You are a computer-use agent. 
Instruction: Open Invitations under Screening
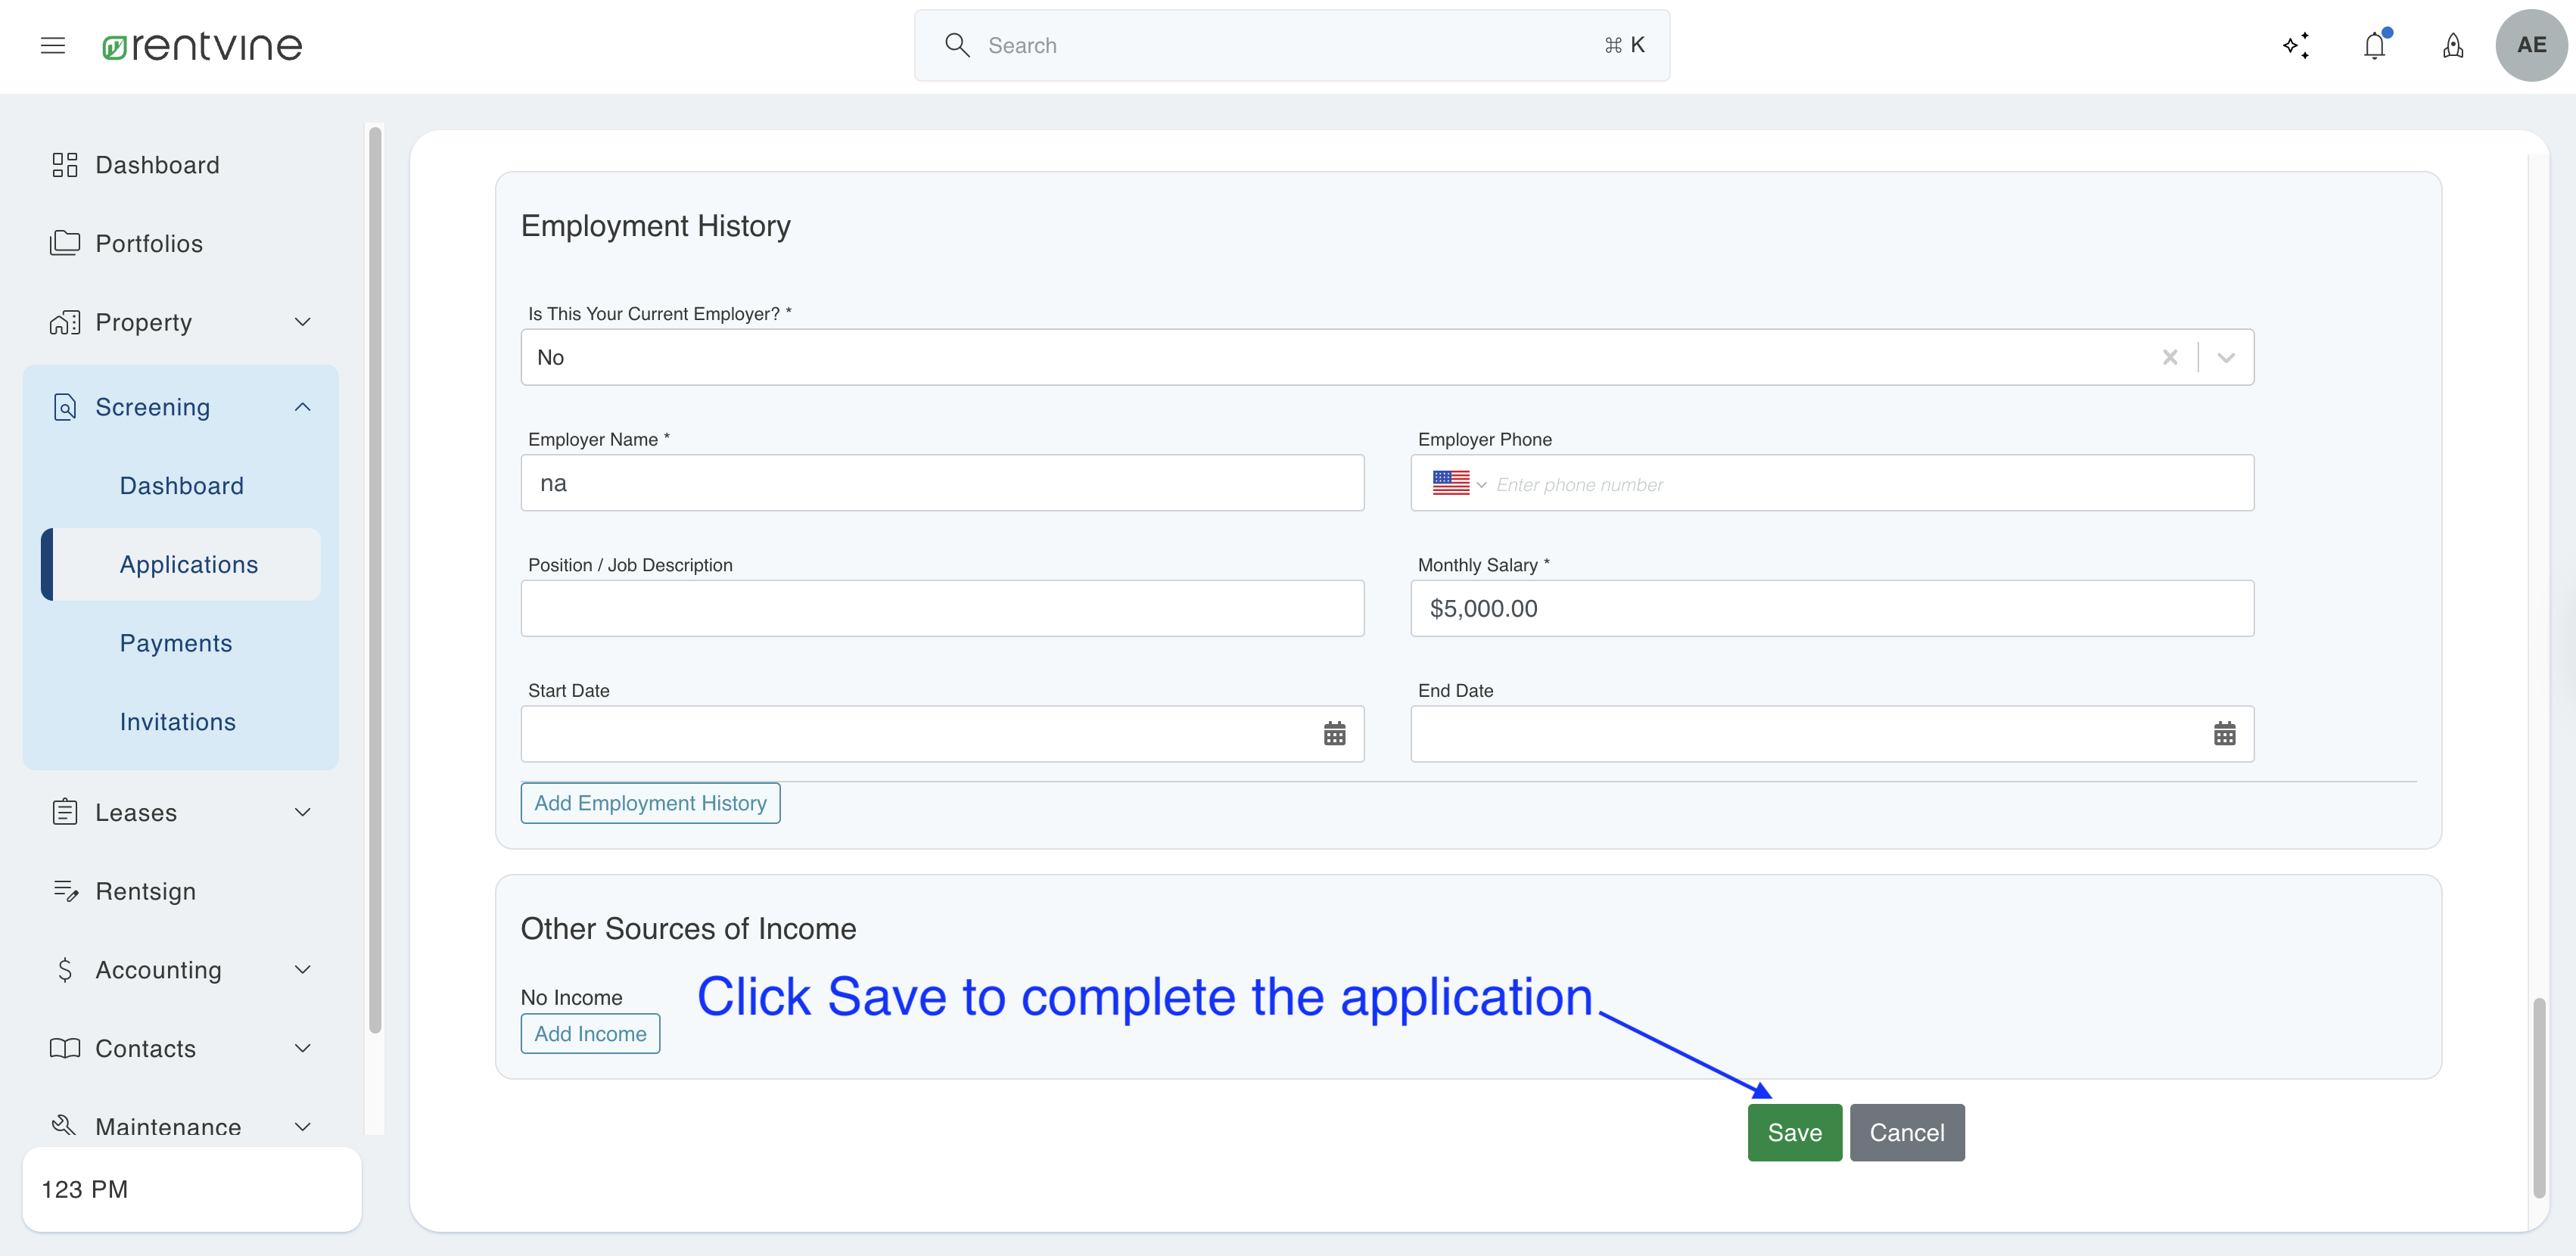181,722
